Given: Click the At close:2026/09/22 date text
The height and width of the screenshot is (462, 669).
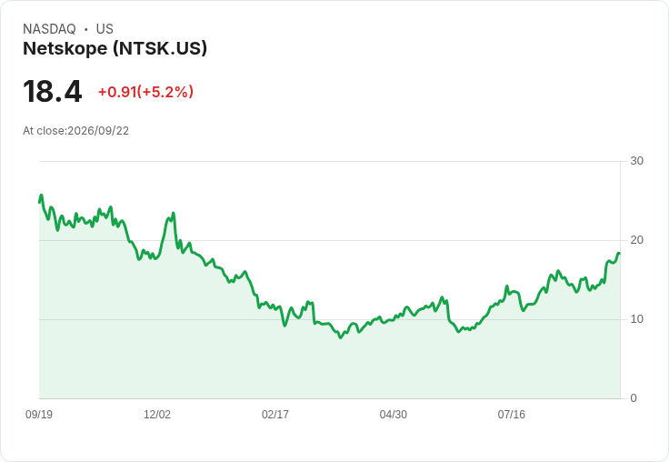Looking at the screenshot, I should 76,131.
